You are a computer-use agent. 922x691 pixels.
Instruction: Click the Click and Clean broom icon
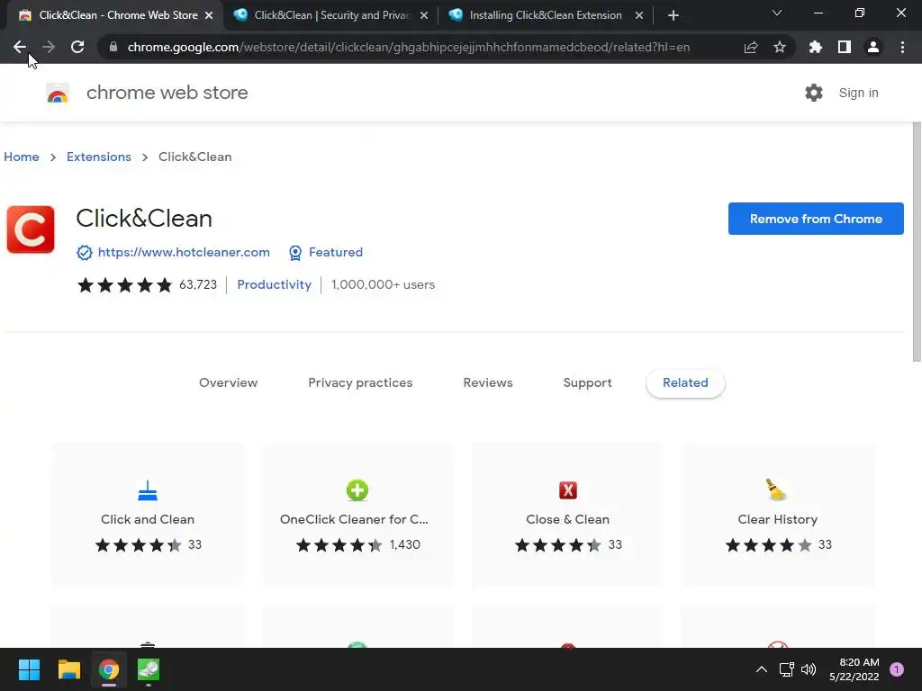tap(148, 490)
